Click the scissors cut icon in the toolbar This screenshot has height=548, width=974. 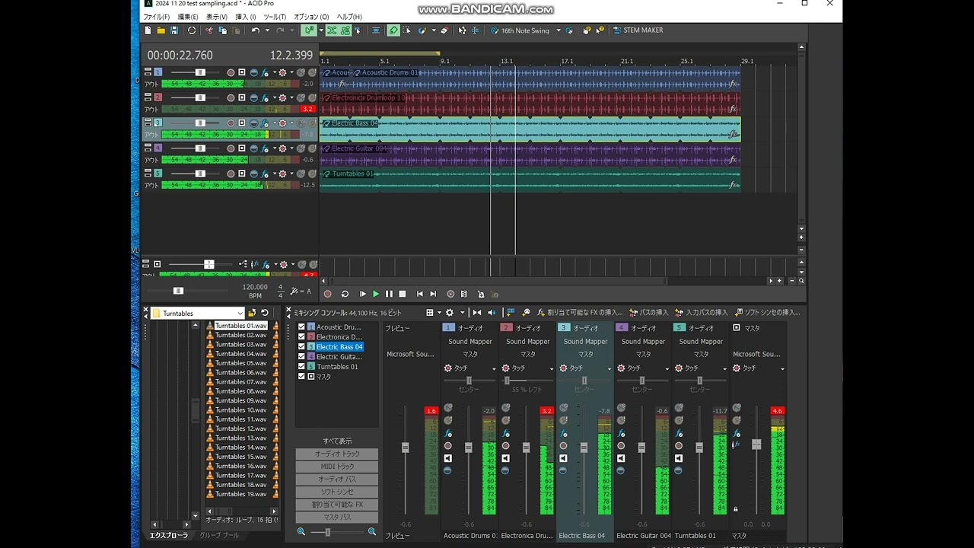209,30
